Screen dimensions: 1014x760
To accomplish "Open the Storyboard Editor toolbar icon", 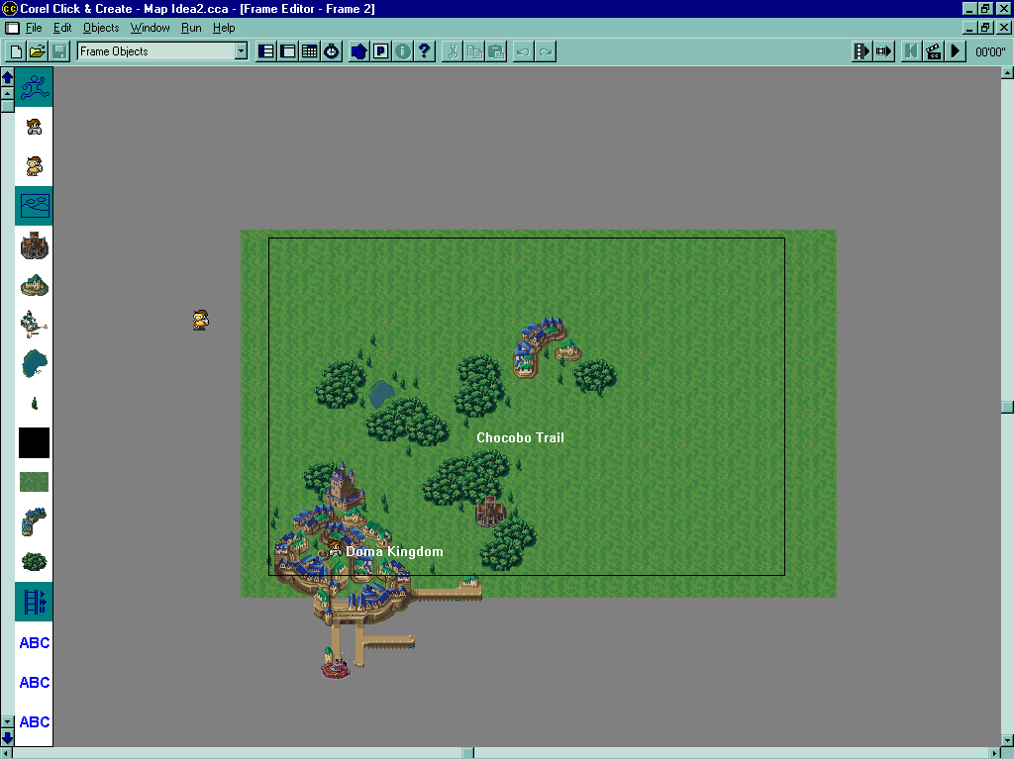I will click(265, 51).
